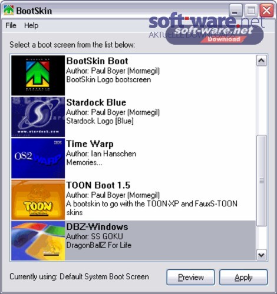Select the Stardock Blue thumbnail

pyautogui.click(x=38, y=117)
